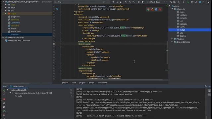Viewport: 212px width, 119px height.
Task: Click '<phase>install</phase>' text in editor
Action: (x=98, y=52)
